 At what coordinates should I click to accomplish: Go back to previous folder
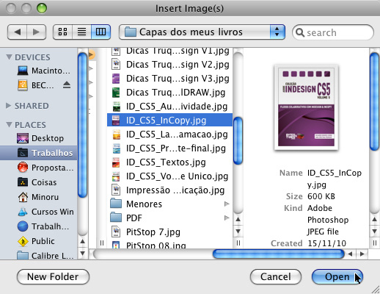click(x=17, y=32)
